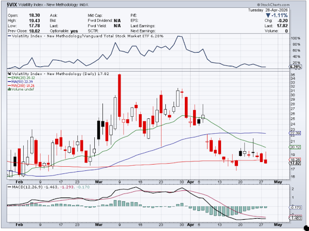This screenshot has width=309, height=231.
Task: Click the Optionable 'yes' value
Action: click(x=74, y=31)
